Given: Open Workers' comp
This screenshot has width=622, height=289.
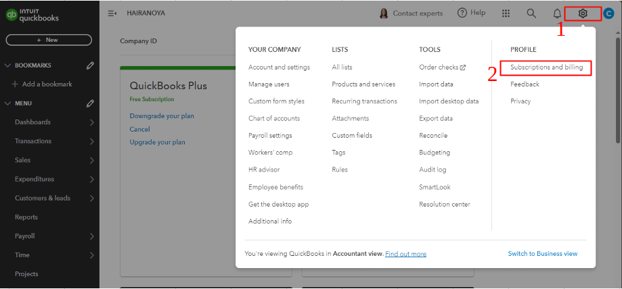Looking at the screenshot, I should pyautogui.click(x=271, y=153).
